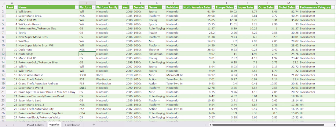Image resolution: width=336 pixels, height=127 pixels.
Task: Open the Performance Category filter dropdown
Action: [x=333, y=7]
